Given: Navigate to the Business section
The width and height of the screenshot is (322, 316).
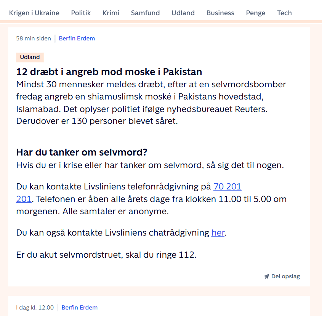Looking at the screenshot, I should click(x=220, y=13).
